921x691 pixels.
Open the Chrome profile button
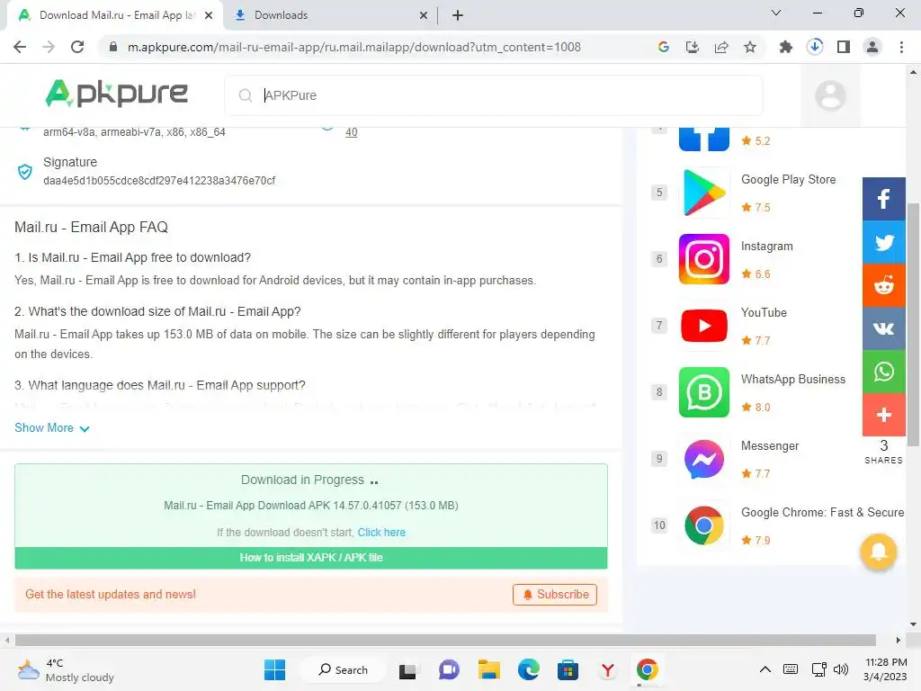tap(872, 47)
